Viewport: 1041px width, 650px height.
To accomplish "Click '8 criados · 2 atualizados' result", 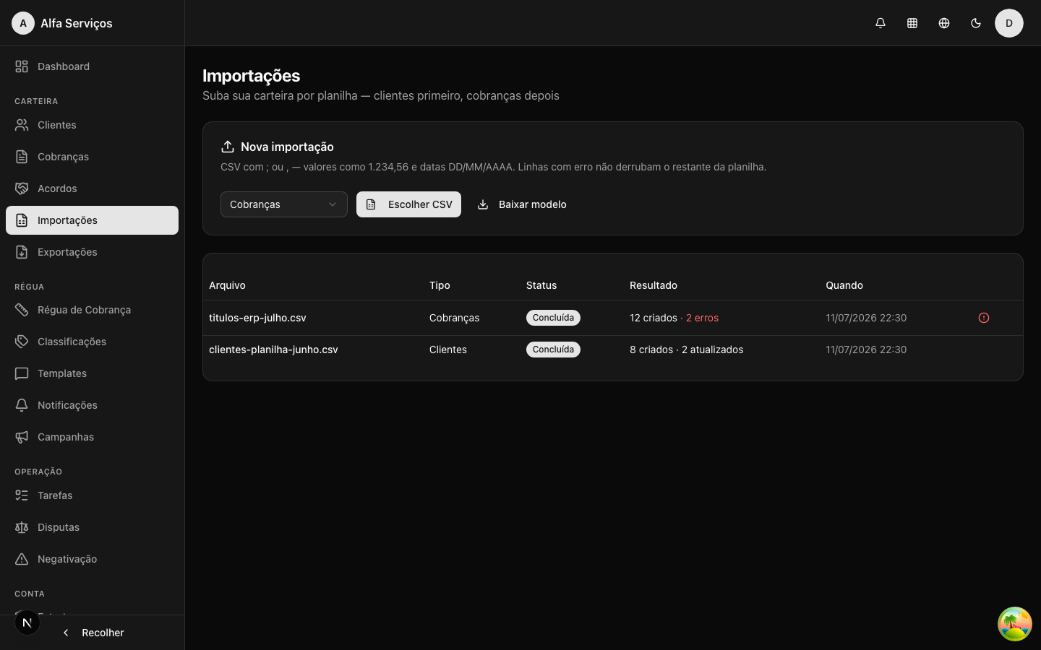I will (x=686, y=350).
